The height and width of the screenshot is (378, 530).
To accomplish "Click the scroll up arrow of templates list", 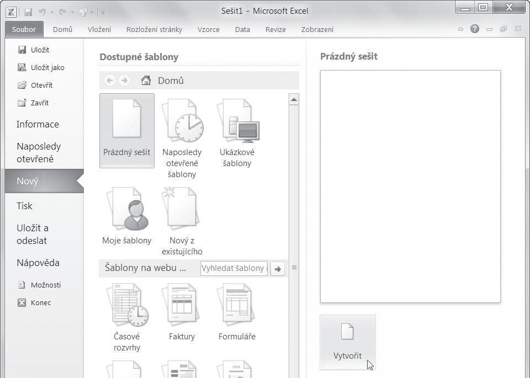I will [294, 100].
